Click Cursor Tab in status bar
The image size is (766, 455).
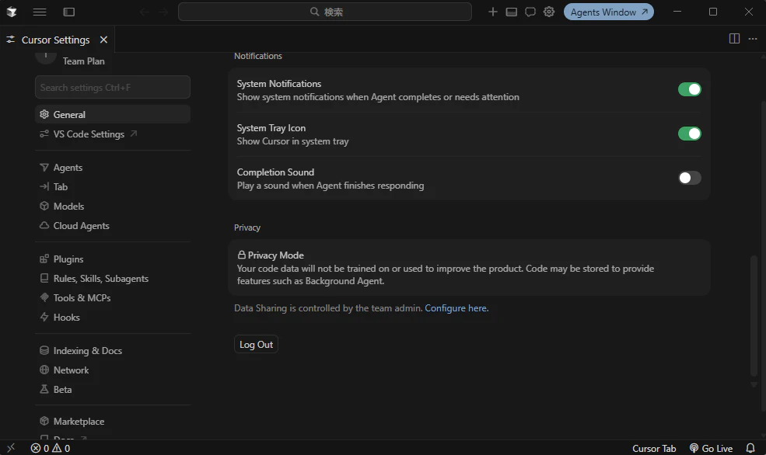point(654,448)
